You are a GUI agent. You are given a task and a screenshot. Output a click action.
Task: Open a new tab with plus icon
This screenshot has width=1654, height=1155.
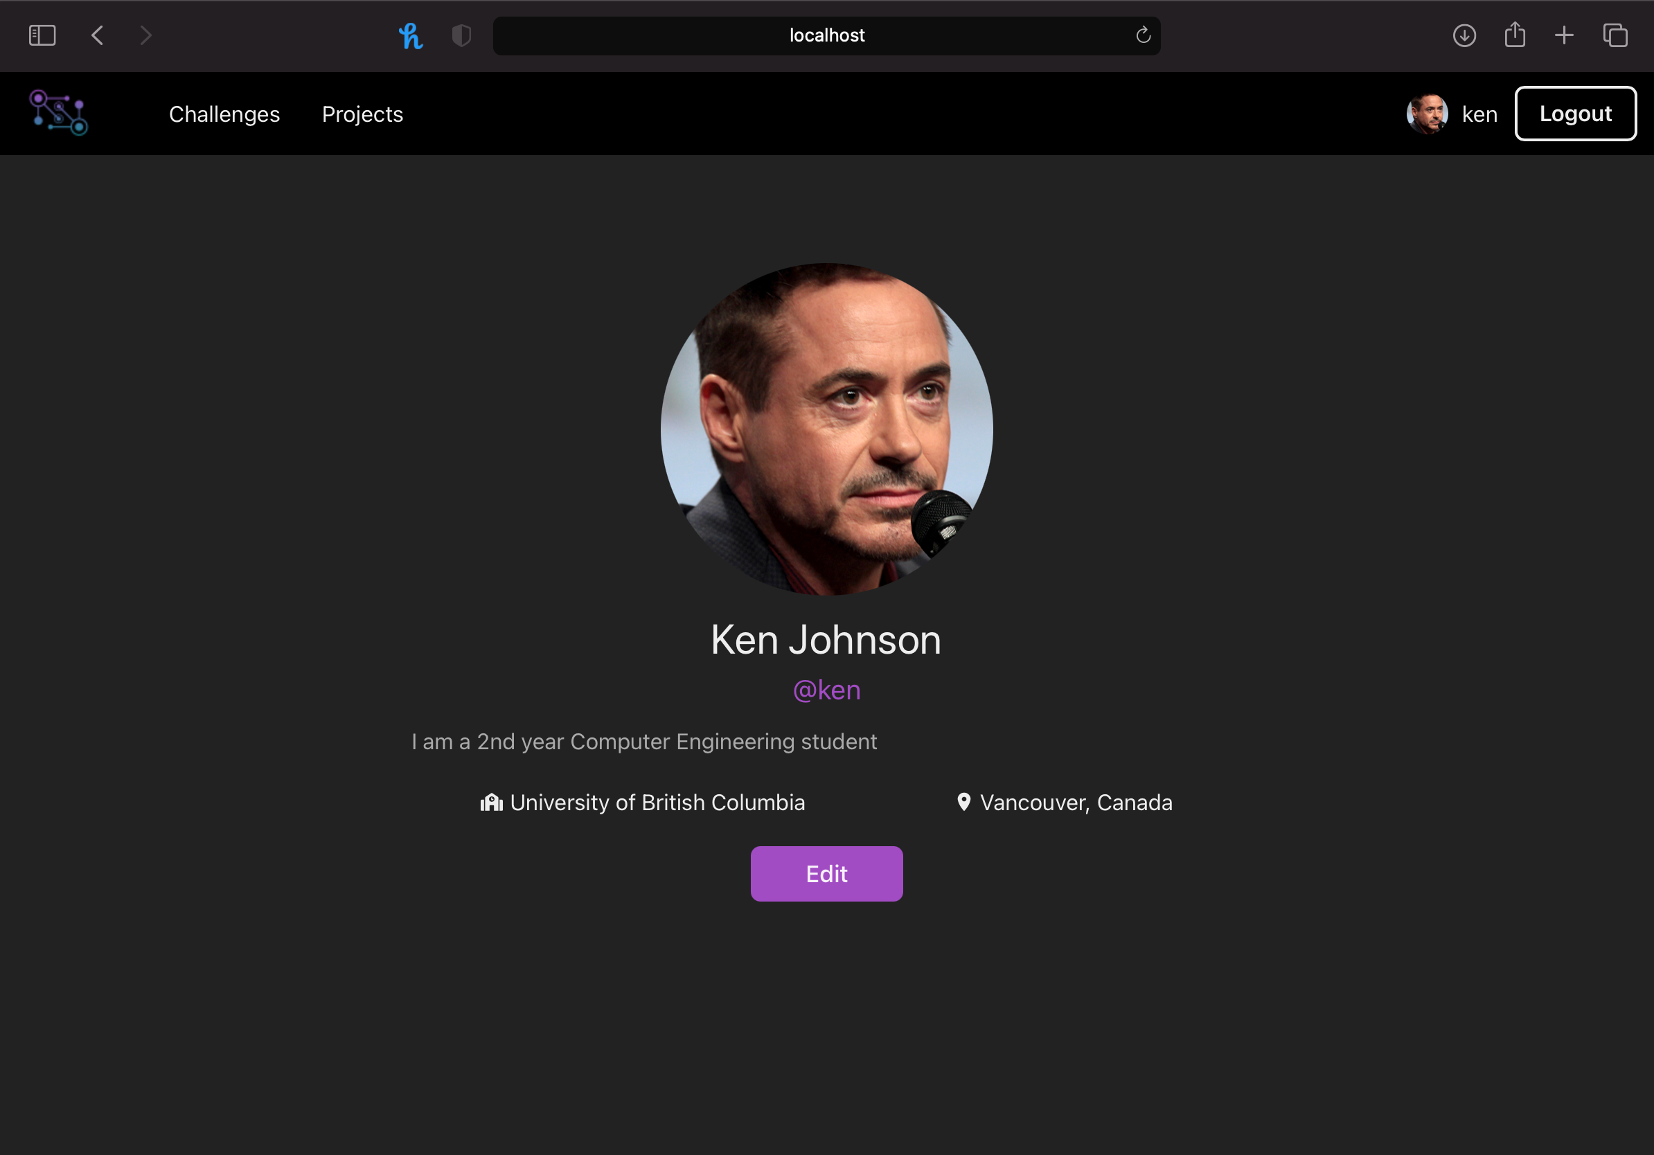click(x=1564, y=35)
